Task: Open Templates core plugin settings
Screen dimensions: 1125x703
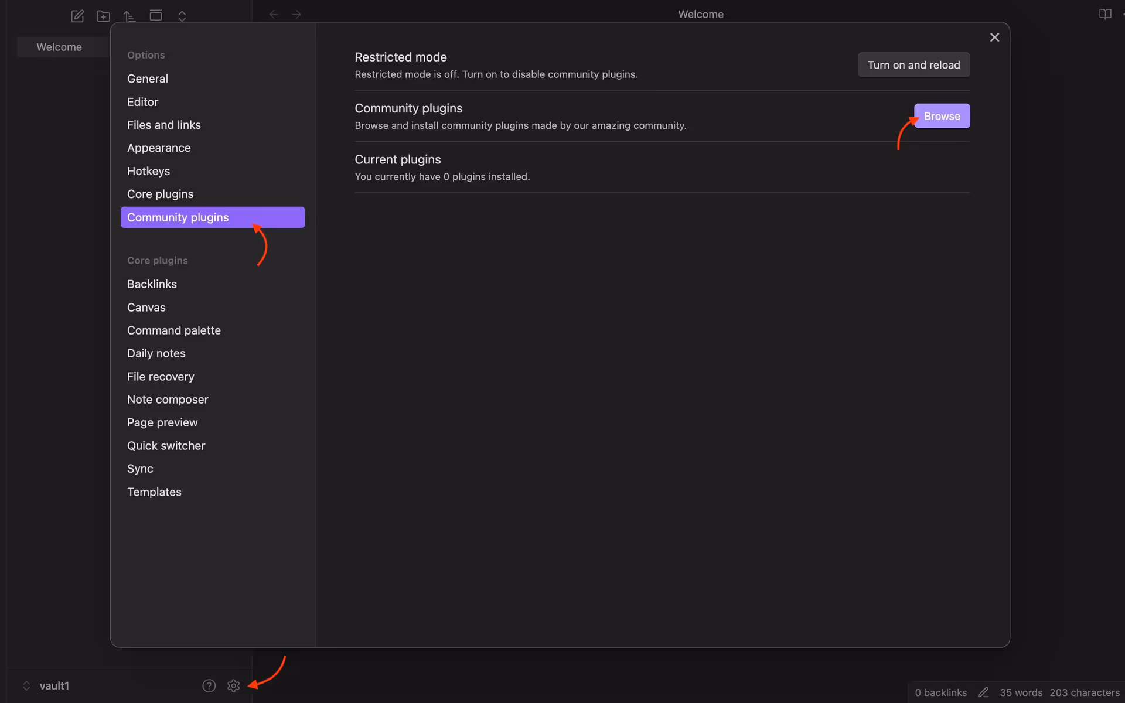Action: tap(154, 492)
